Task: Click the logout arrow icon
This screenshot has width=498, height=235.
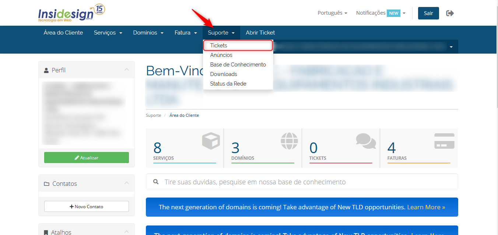Action: (450, 13)
